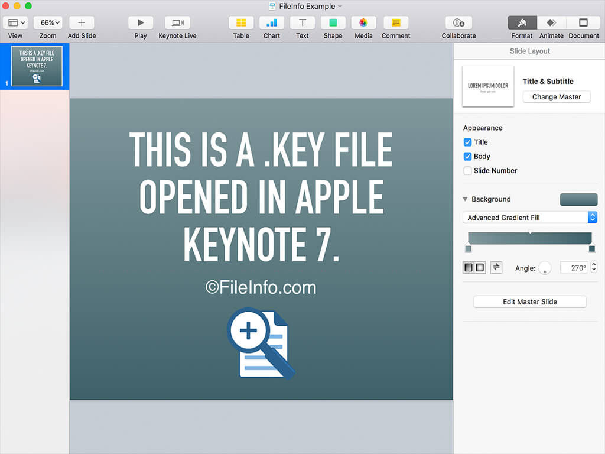Collapse the Background section triangle
605x454 pixels.
(465, 199)
